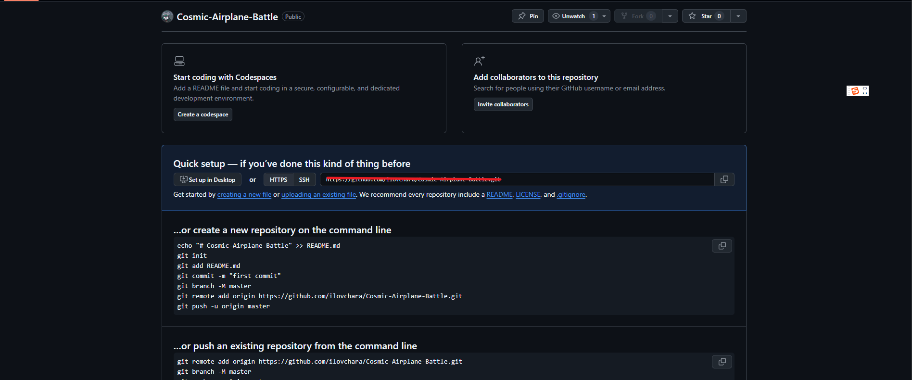Click 'Add collaborators to this repository' heading
The height and width of the screenshot is (380, 912).
536,77
